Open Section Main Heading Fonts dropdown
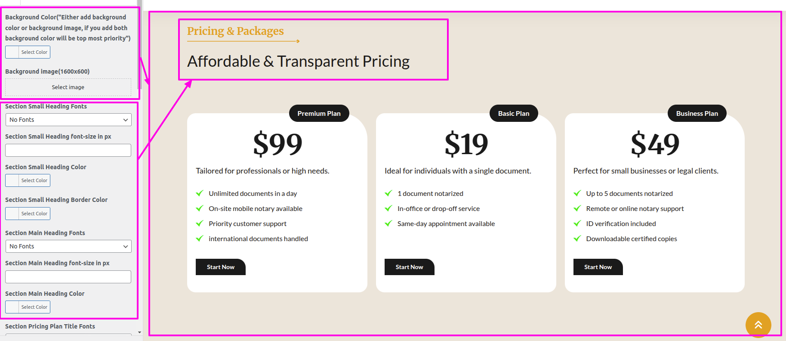This screenshot has height=341, width=786. [68, 246]
